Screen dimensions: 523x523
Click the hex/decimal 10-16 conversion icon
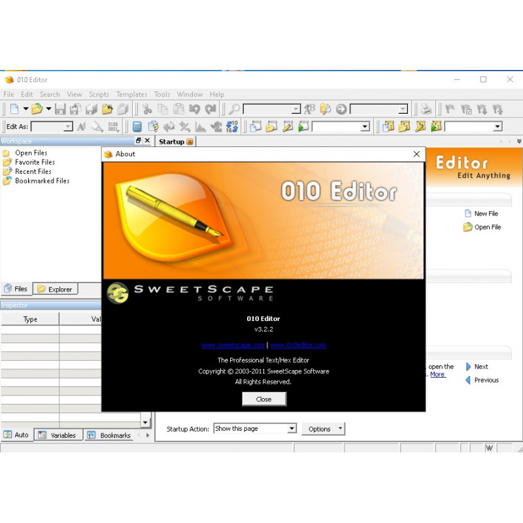tap(230, 126)
